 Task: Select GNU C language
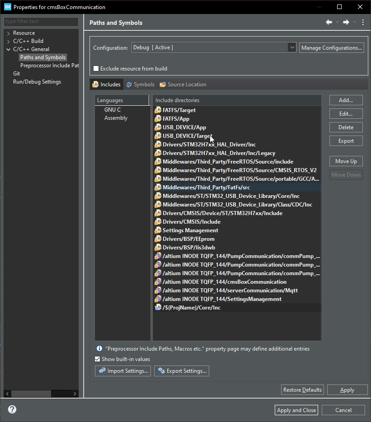tap(113, 109)
